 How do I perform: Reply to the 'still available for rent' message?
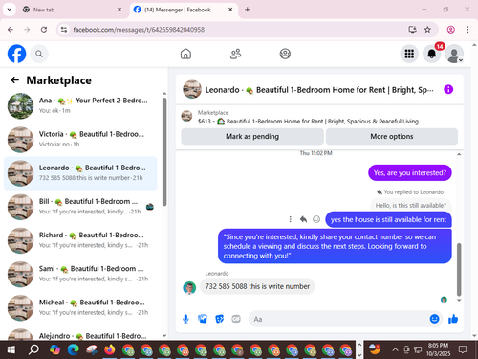tap(303, 219)
